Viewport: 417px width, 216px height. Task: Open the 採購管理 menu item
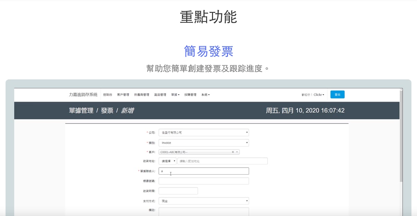(190, 95)
